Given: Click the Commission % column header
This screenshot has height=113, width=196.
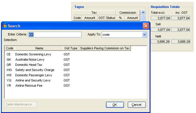Looking at the screenshot, I should pos(120,18).
